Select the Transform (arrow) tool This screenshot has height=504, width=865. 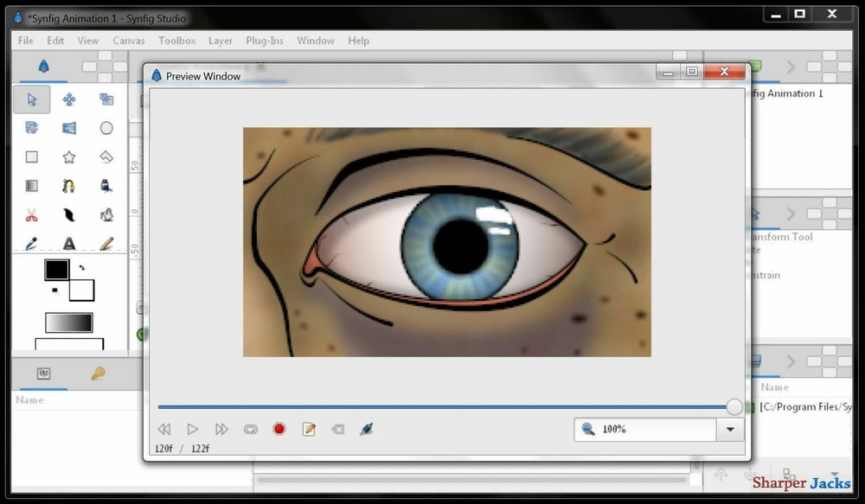click(31, 99)
